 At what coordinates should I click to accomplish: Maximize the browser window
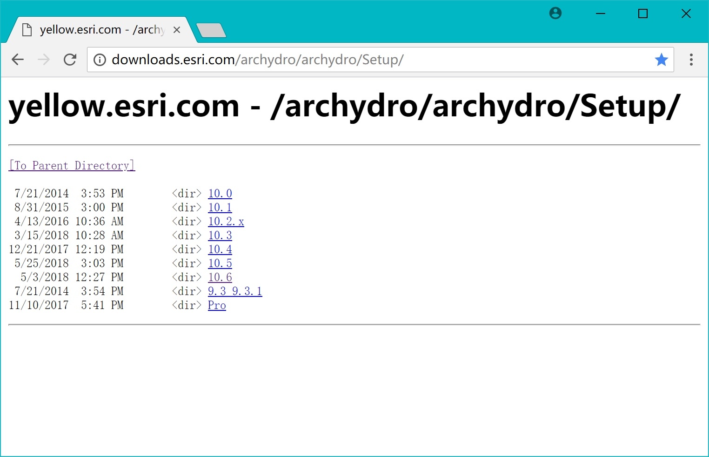(643, 13)
